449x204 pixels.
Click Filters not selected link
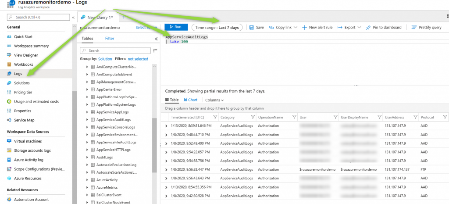(138, 59)
